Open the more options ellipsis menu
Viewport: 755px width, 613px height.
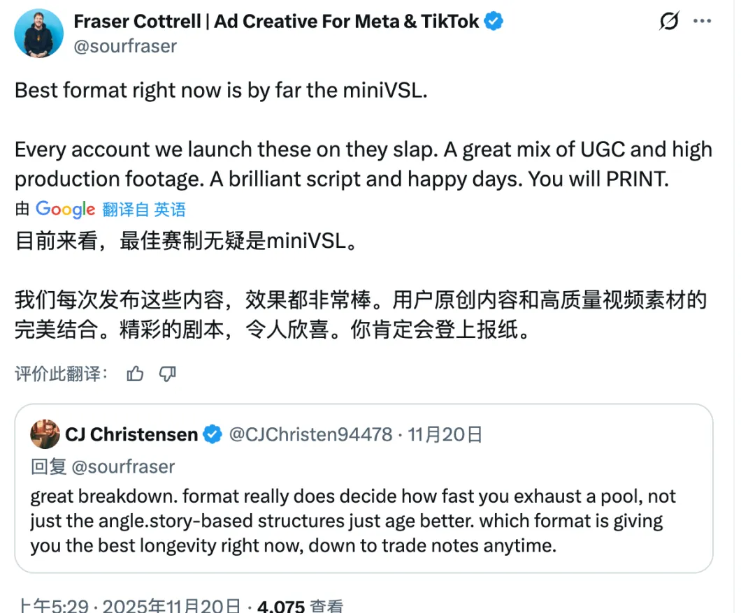tap(703, 21)
